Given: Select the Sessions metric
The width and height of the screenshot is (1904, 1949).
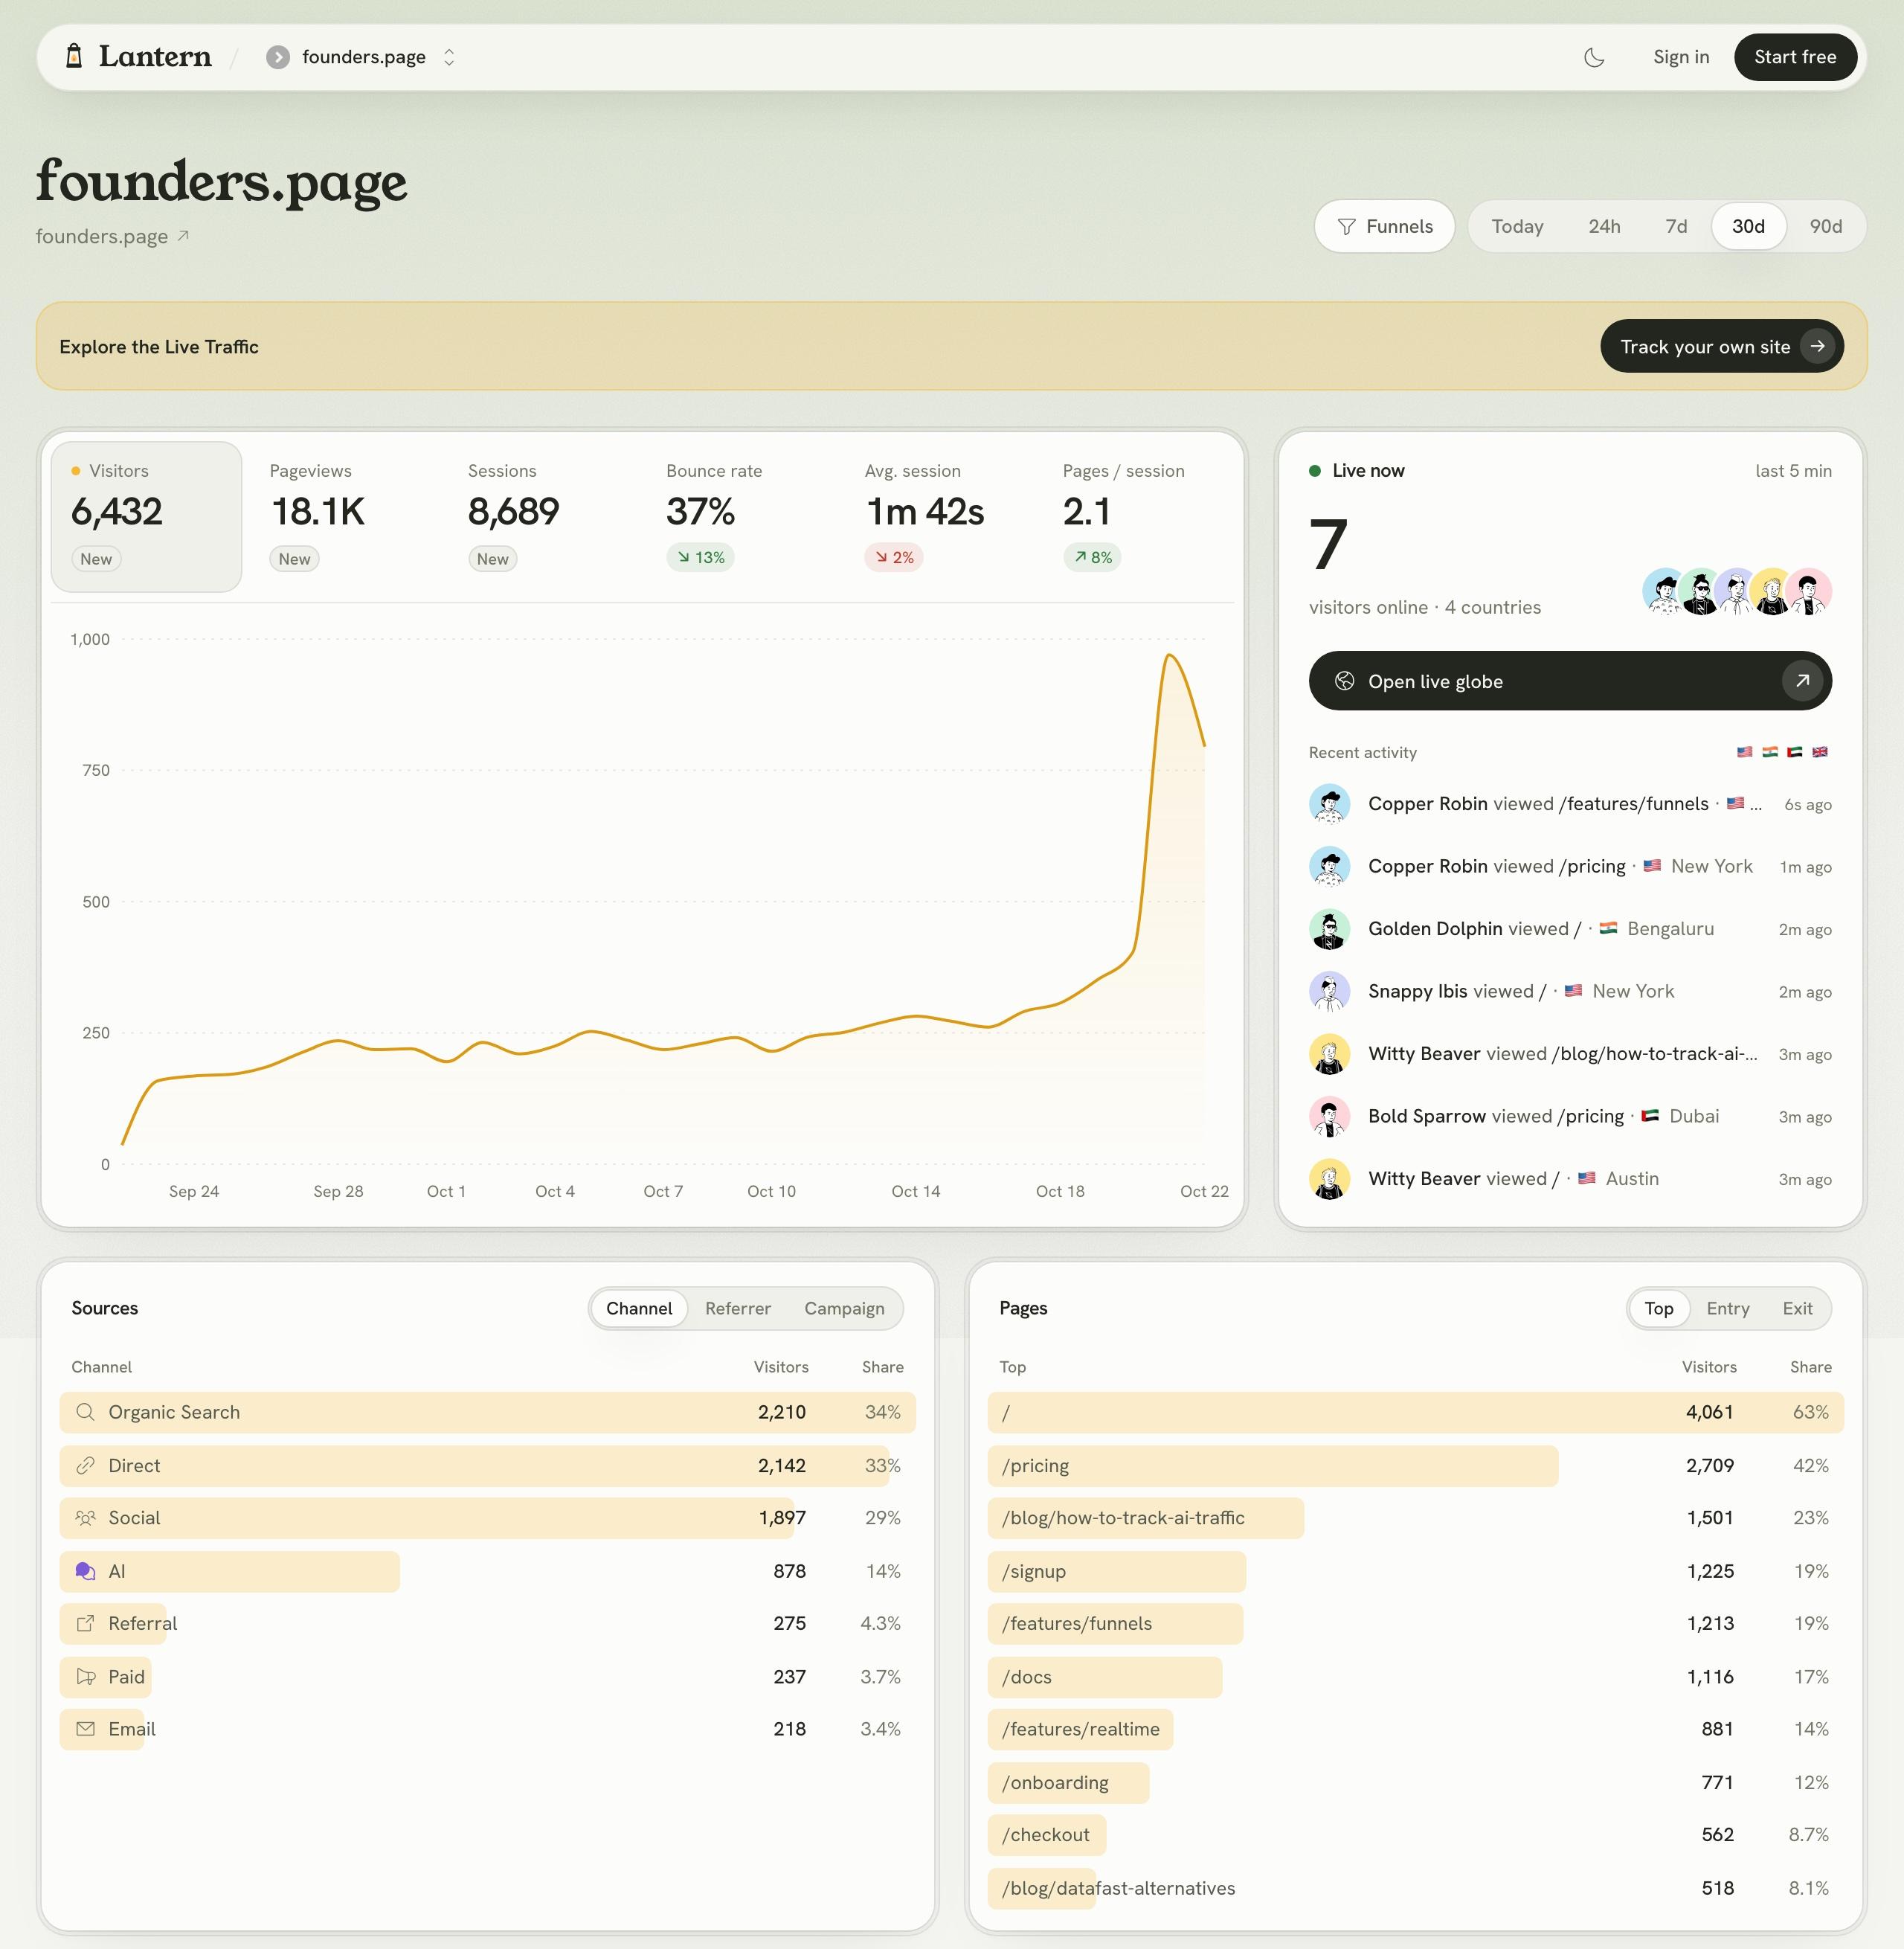Looking at the screenshot, I should pos(543,516).
